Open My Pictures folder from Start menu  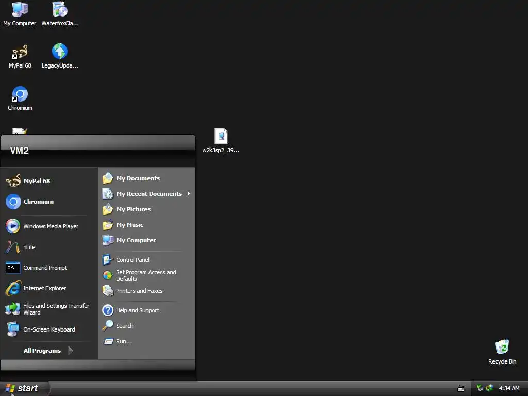[x=147, y=209]
